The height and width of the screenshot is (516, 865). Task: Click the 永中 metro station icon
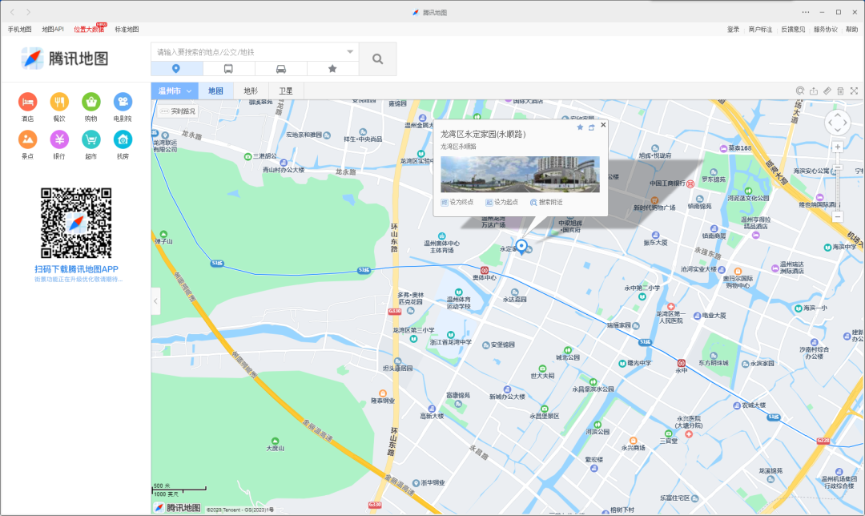coord(682,363)
